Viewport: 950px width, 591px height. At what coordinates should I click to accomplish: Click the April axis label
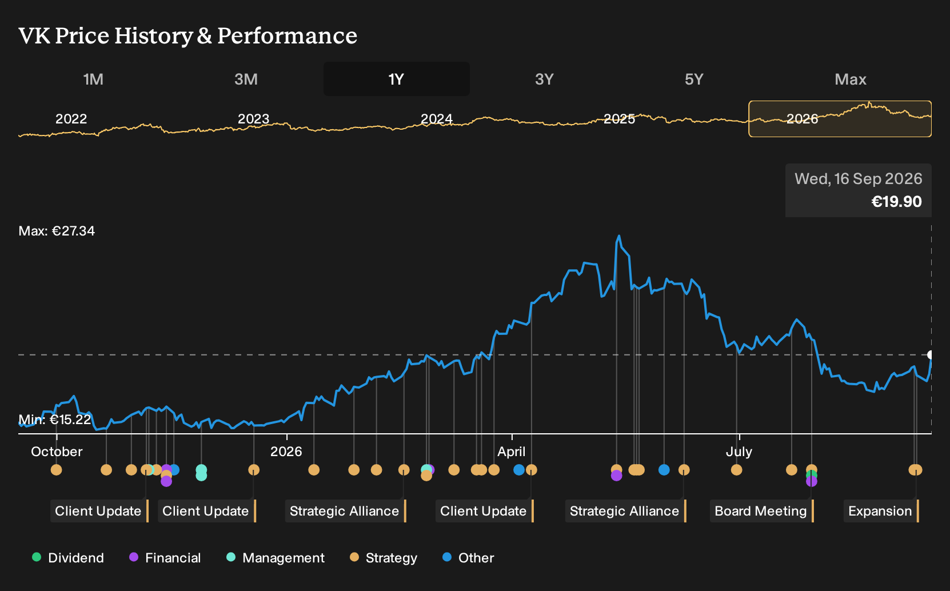click(x=511, y=452)
